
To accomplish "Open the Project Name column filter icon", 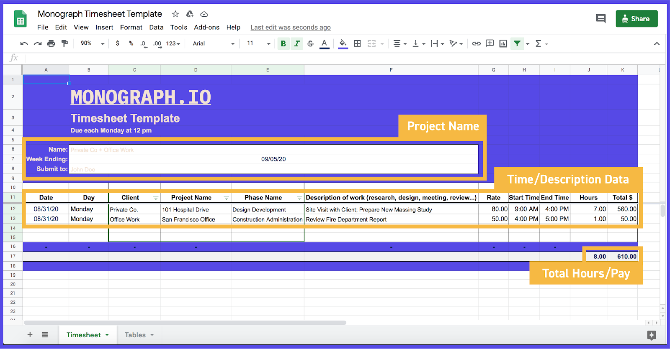I will [226, 198].
